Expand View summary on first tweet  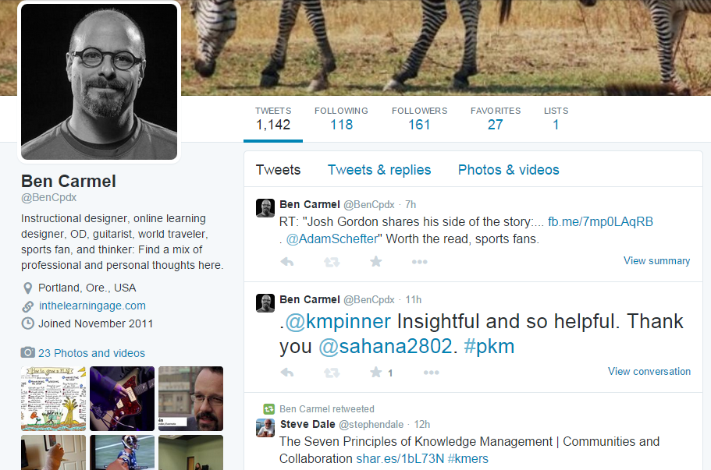(656, 261)
